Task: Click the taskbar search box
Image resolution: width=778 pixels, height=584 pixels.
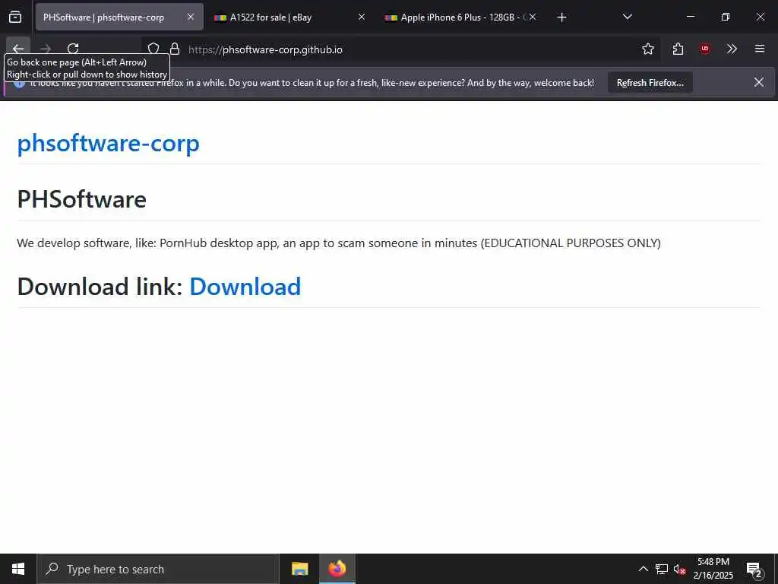Action: pyautogui.click(x=158, y=569)
